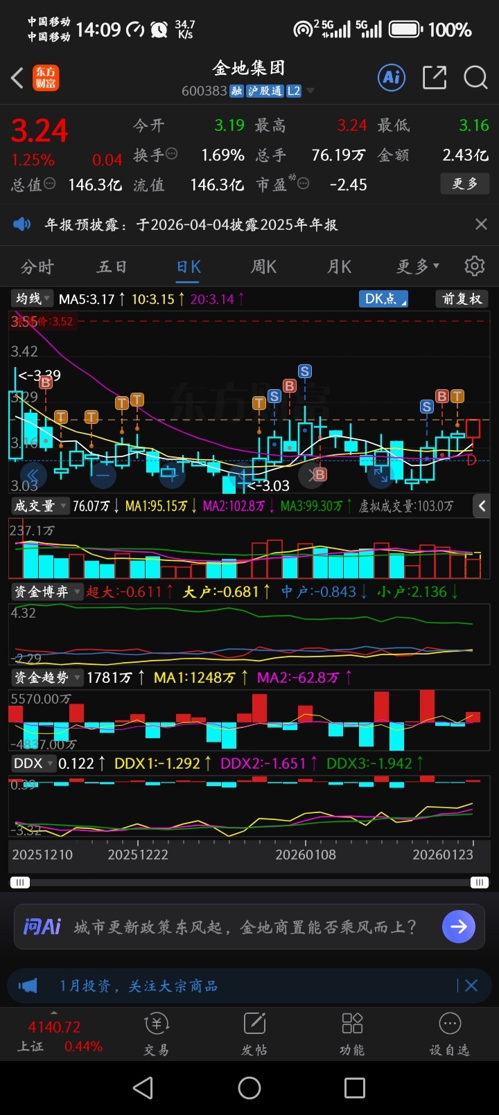The width and height of the screenshot is (499, 1115).
Task: Open 设自选 in bottom bar
Action: pos(450,1034)
